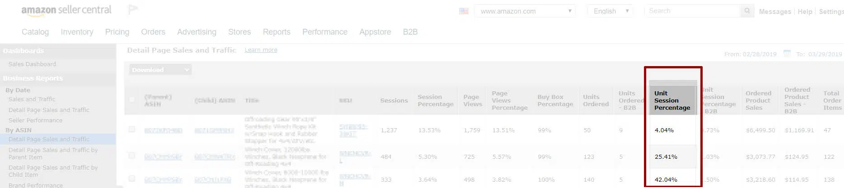
Task: Click the search magnifier icon
Action: click(747, 11)
